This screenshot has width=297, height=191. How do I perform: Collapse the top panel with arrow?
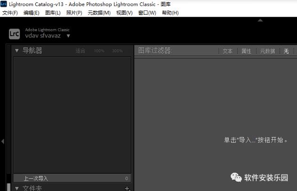click(260, 20)
